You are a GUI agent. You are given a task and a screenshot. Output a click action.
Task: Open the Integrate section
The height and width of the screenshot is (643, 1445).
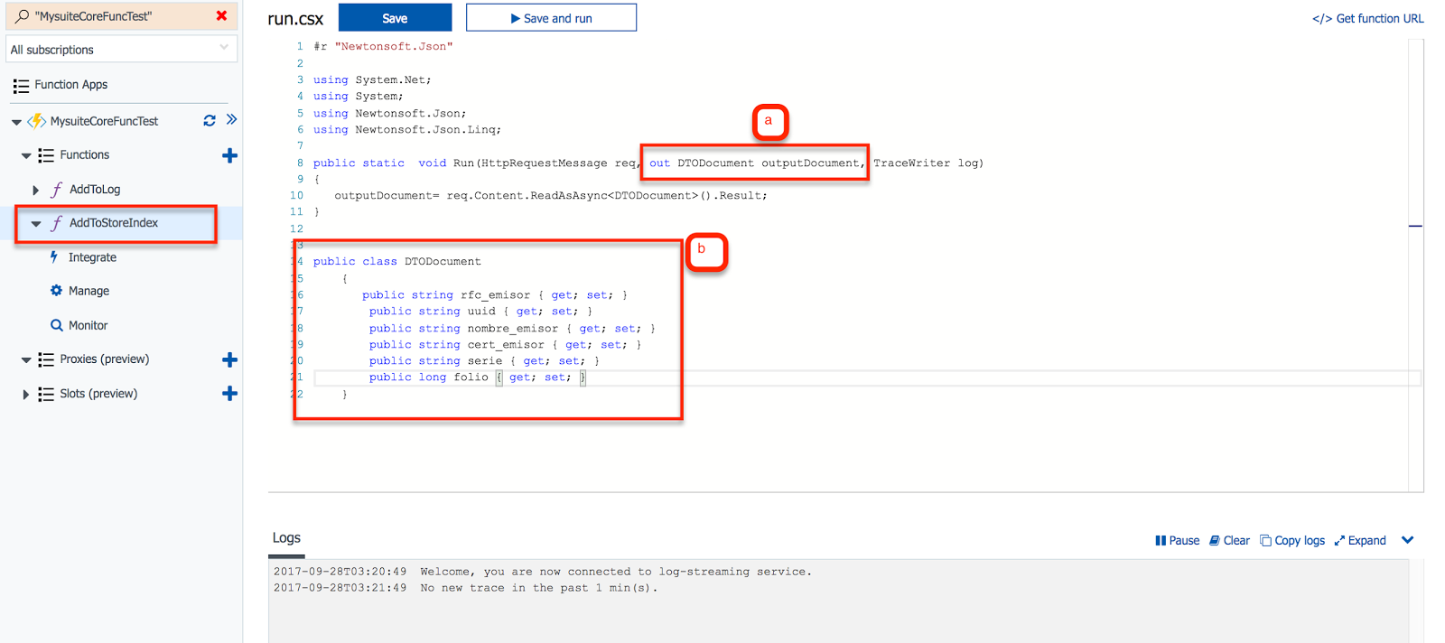92,257
